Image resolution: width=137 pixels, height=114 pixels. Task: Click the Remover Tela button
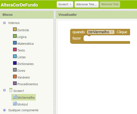110,4
